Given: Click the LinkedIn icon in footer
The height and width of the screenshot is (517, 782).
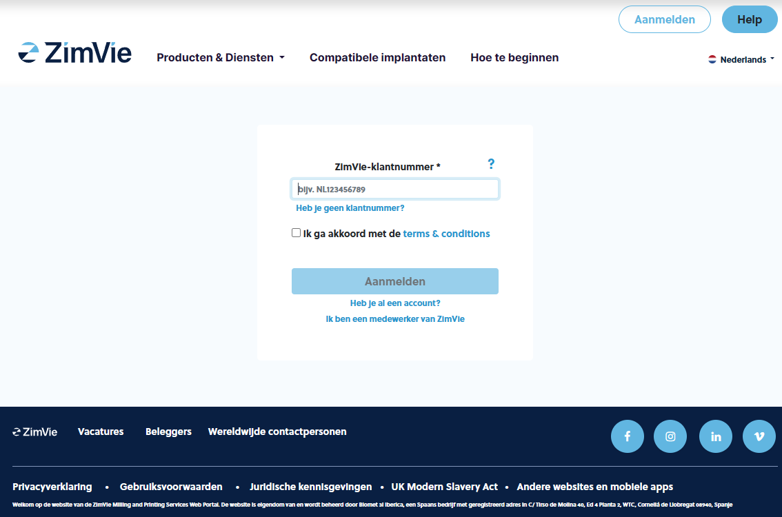Looking at the screenshot, I should click(x=715, y=436).
